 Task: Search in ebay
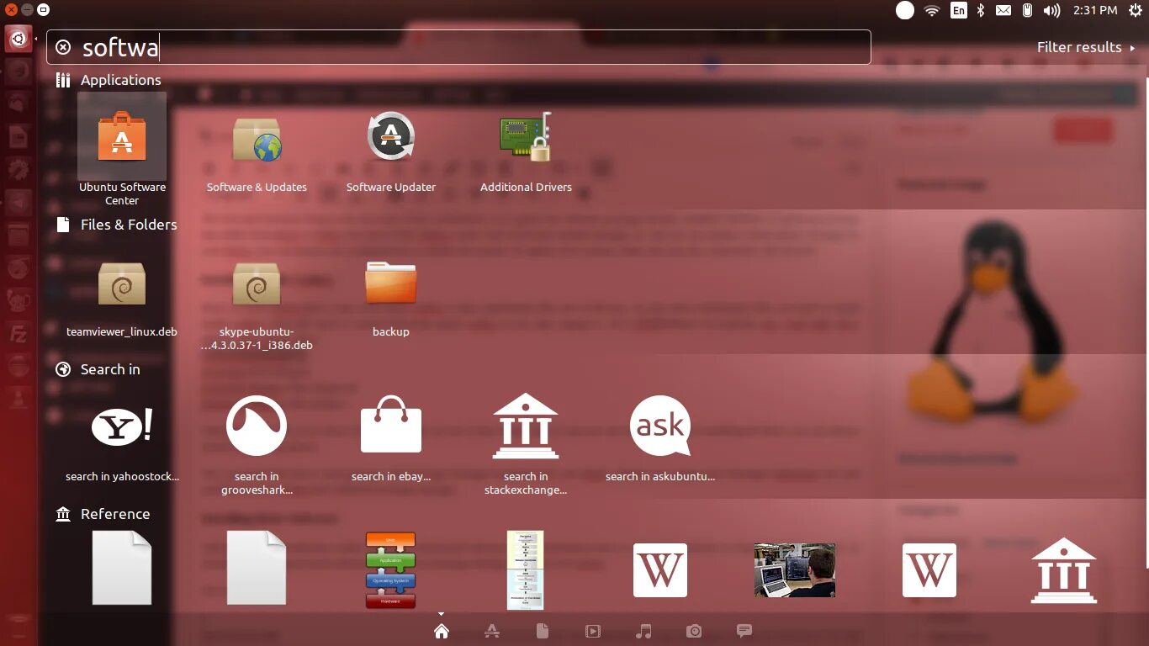[x=391, y=437]
